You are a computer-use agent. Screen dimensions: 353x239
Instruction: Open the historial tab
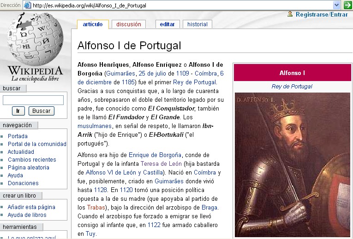click(197, 24)
